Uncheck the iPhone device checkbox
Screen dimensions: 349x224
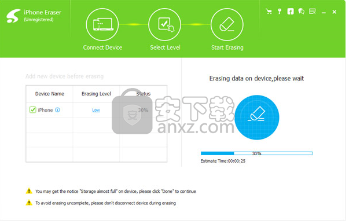point(33,110)
